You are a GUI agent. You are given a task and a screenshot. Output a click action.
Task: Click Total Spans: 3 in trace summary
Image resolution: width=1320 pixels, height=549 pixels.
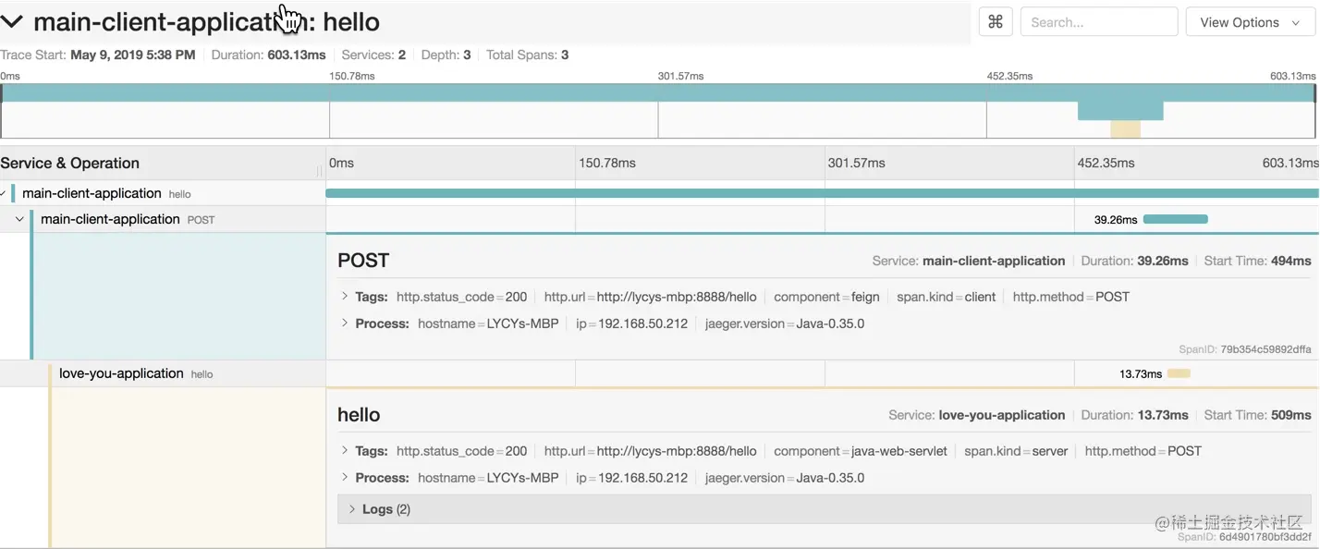pos(527,55)
